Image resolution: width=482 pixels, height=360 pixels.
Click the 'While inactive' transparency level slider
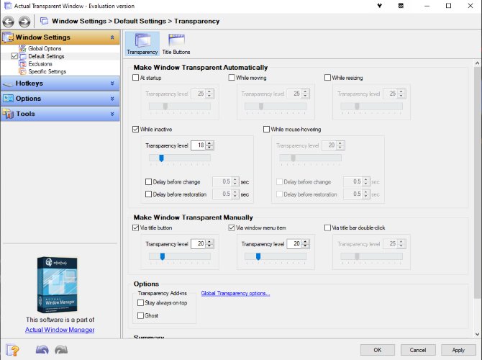tap(179, 158)
